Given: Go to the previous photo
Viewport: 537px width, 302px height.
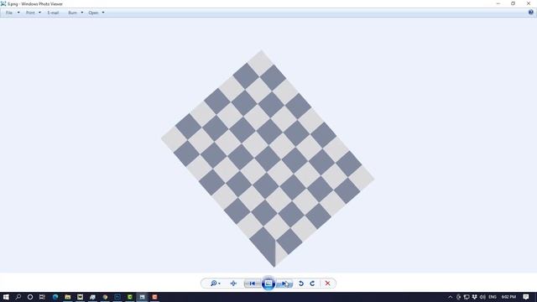Looking at the screenshot, I should [x=252, y=284].
